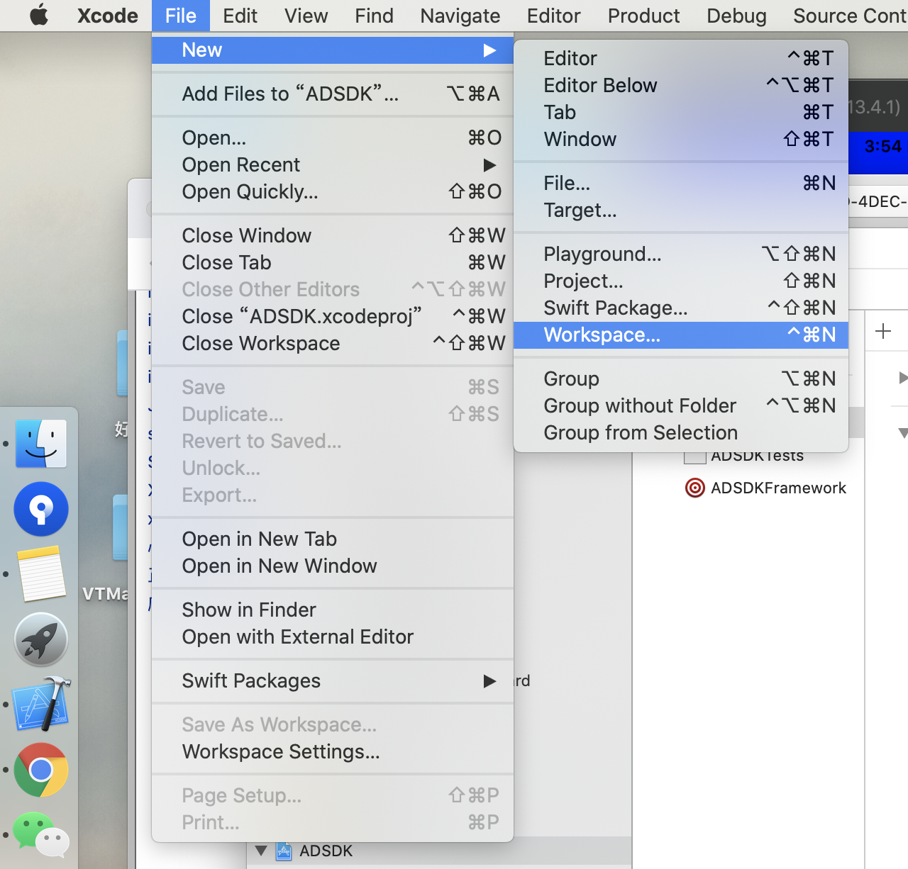Screen dimensions: 908x869
Task: Choose Editor Below in New submenu
Action: point(681,86)
